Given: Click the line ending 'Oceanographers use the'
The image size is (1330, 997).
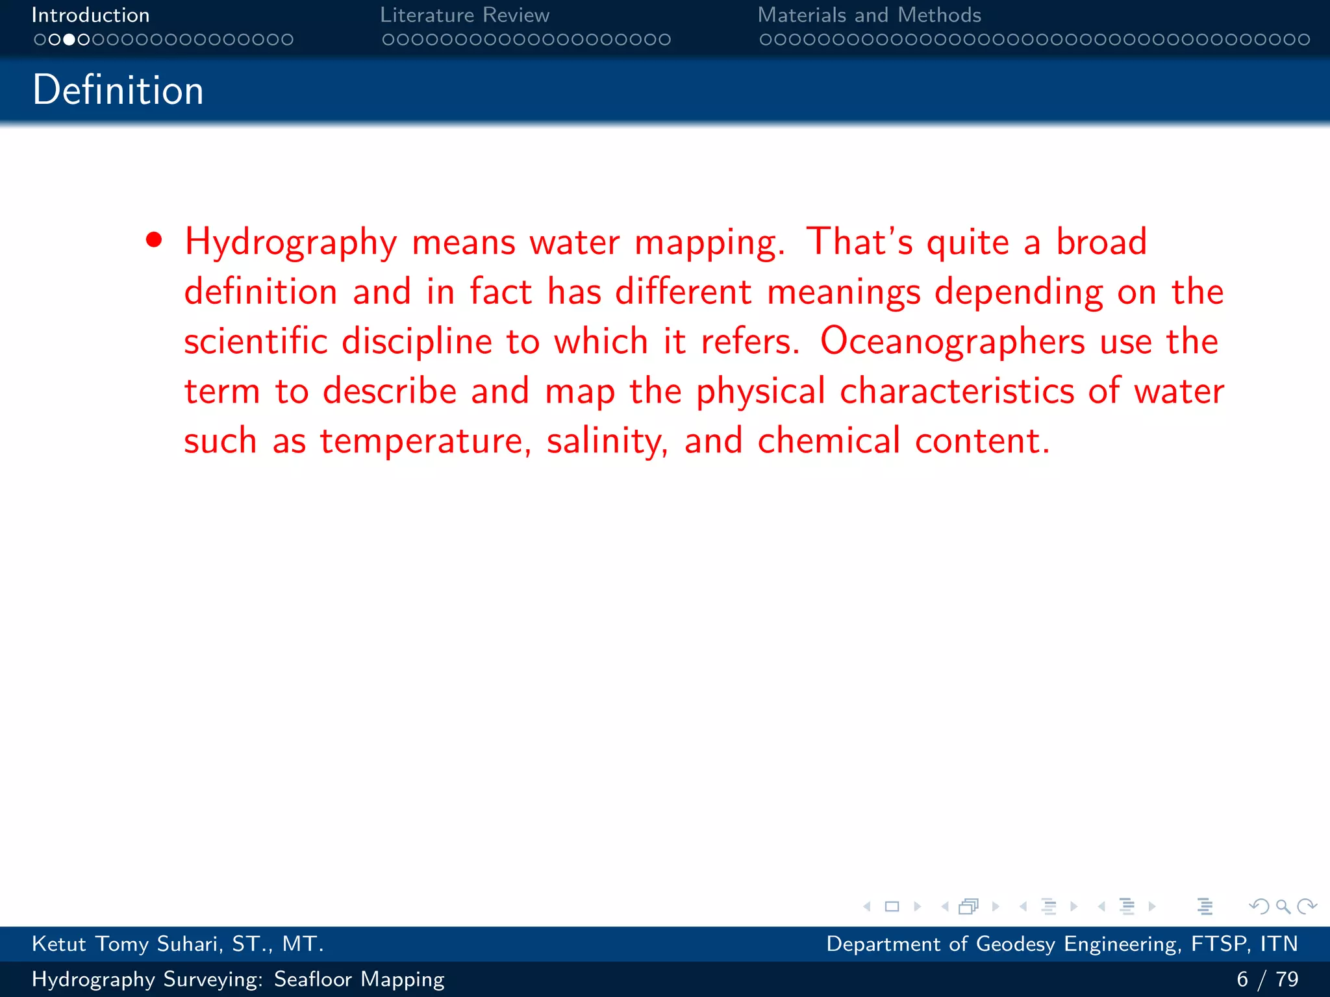Looking at the screenshot, I should coord(701,341).
